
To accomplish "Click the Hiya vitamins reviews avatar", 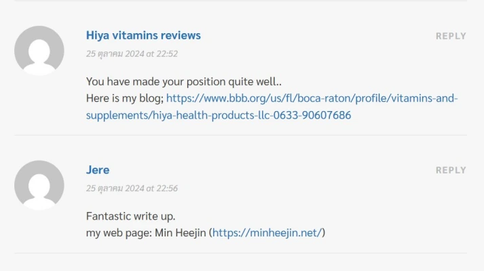I will point(39,51).
